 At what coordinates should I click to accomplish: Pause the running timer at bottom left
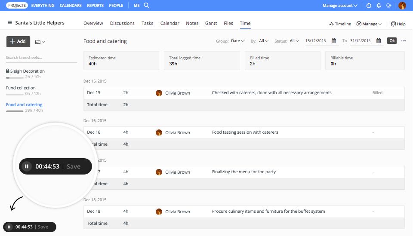tap(9, 227)
